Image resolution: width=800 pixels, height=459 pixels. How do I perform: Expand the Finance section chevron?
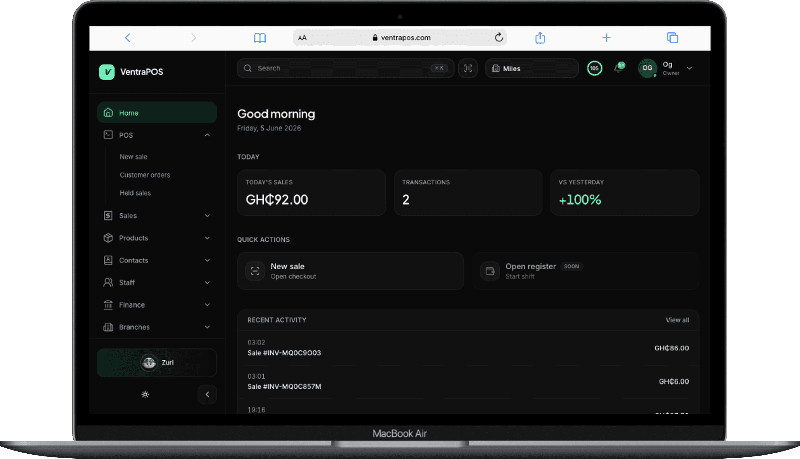click(x=207, y=305)
